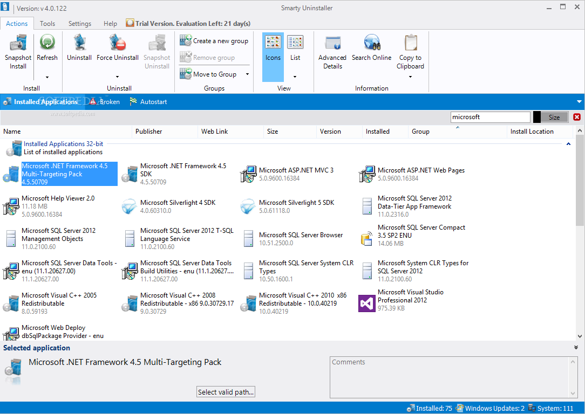This screenshot has width=585, height=414.
Task: Click the Snapshot Install camera icon
Action: (x=18, y=43)
